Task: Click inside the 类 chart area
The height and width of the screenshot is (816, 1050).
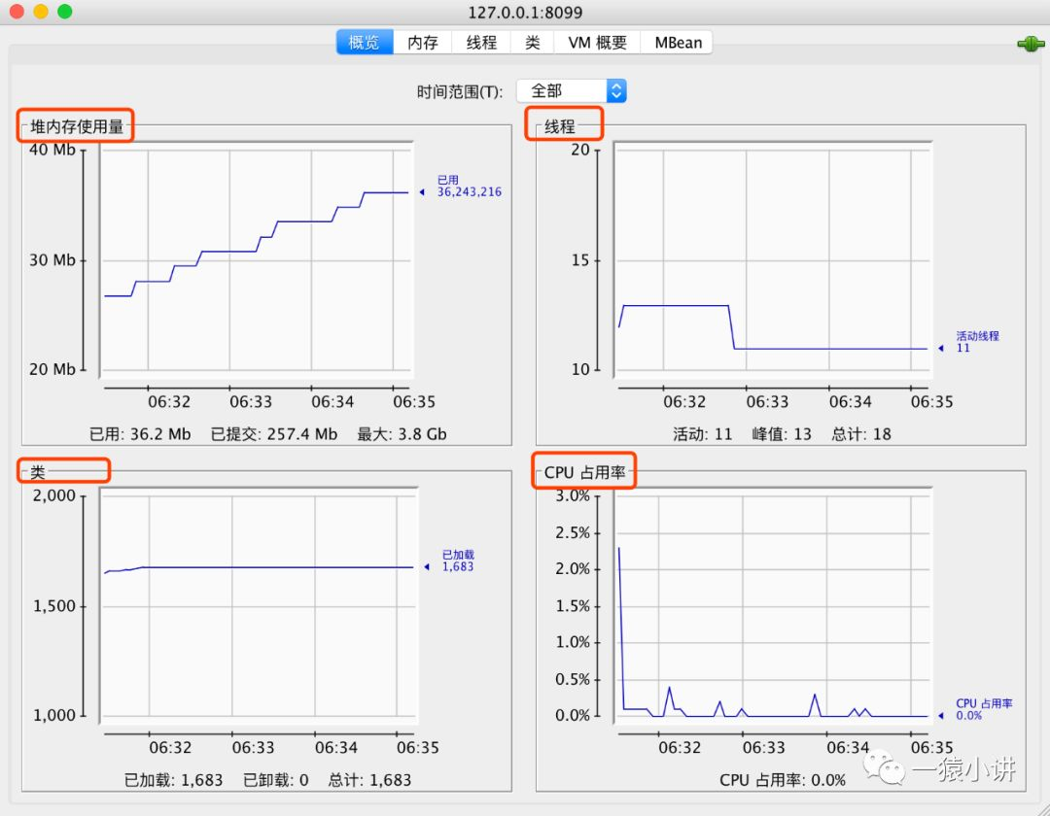Action: [x=260, y=606]
